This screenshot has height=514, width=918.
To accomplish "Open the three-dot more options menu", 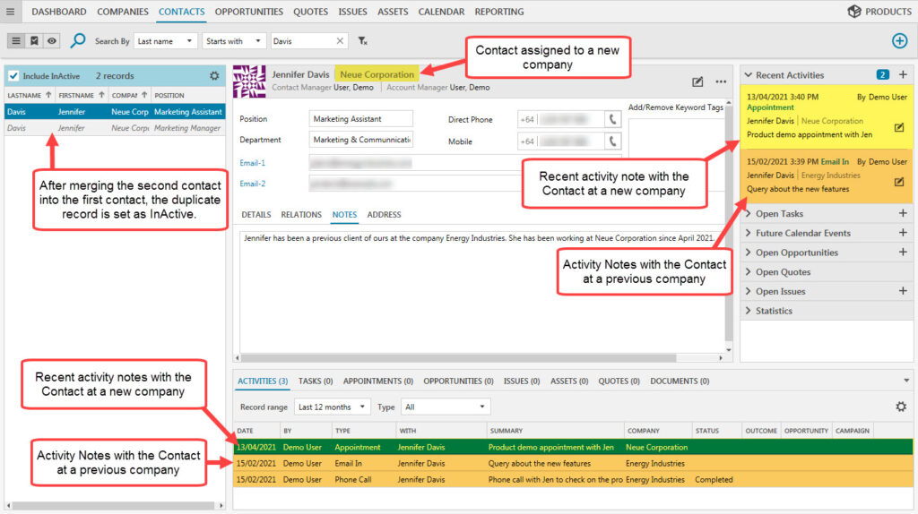I will pos(721,82).
